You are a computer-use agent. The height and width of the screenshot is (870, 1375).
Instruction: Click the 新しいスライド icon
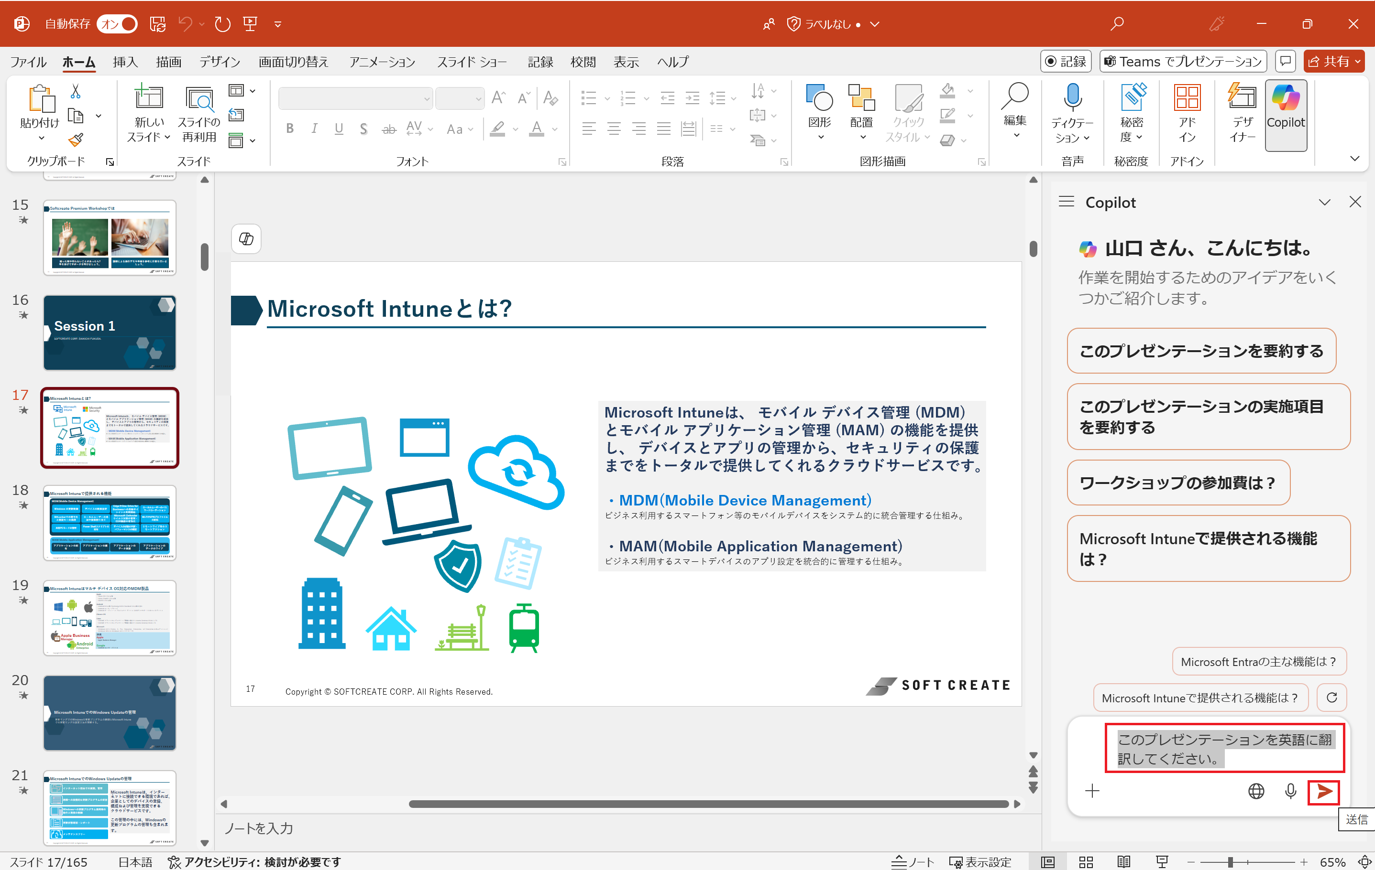pyautogui.click(x=148, y=97)
